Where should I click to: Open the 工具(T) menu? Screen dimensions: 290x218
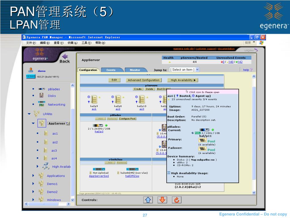point(86,43)
